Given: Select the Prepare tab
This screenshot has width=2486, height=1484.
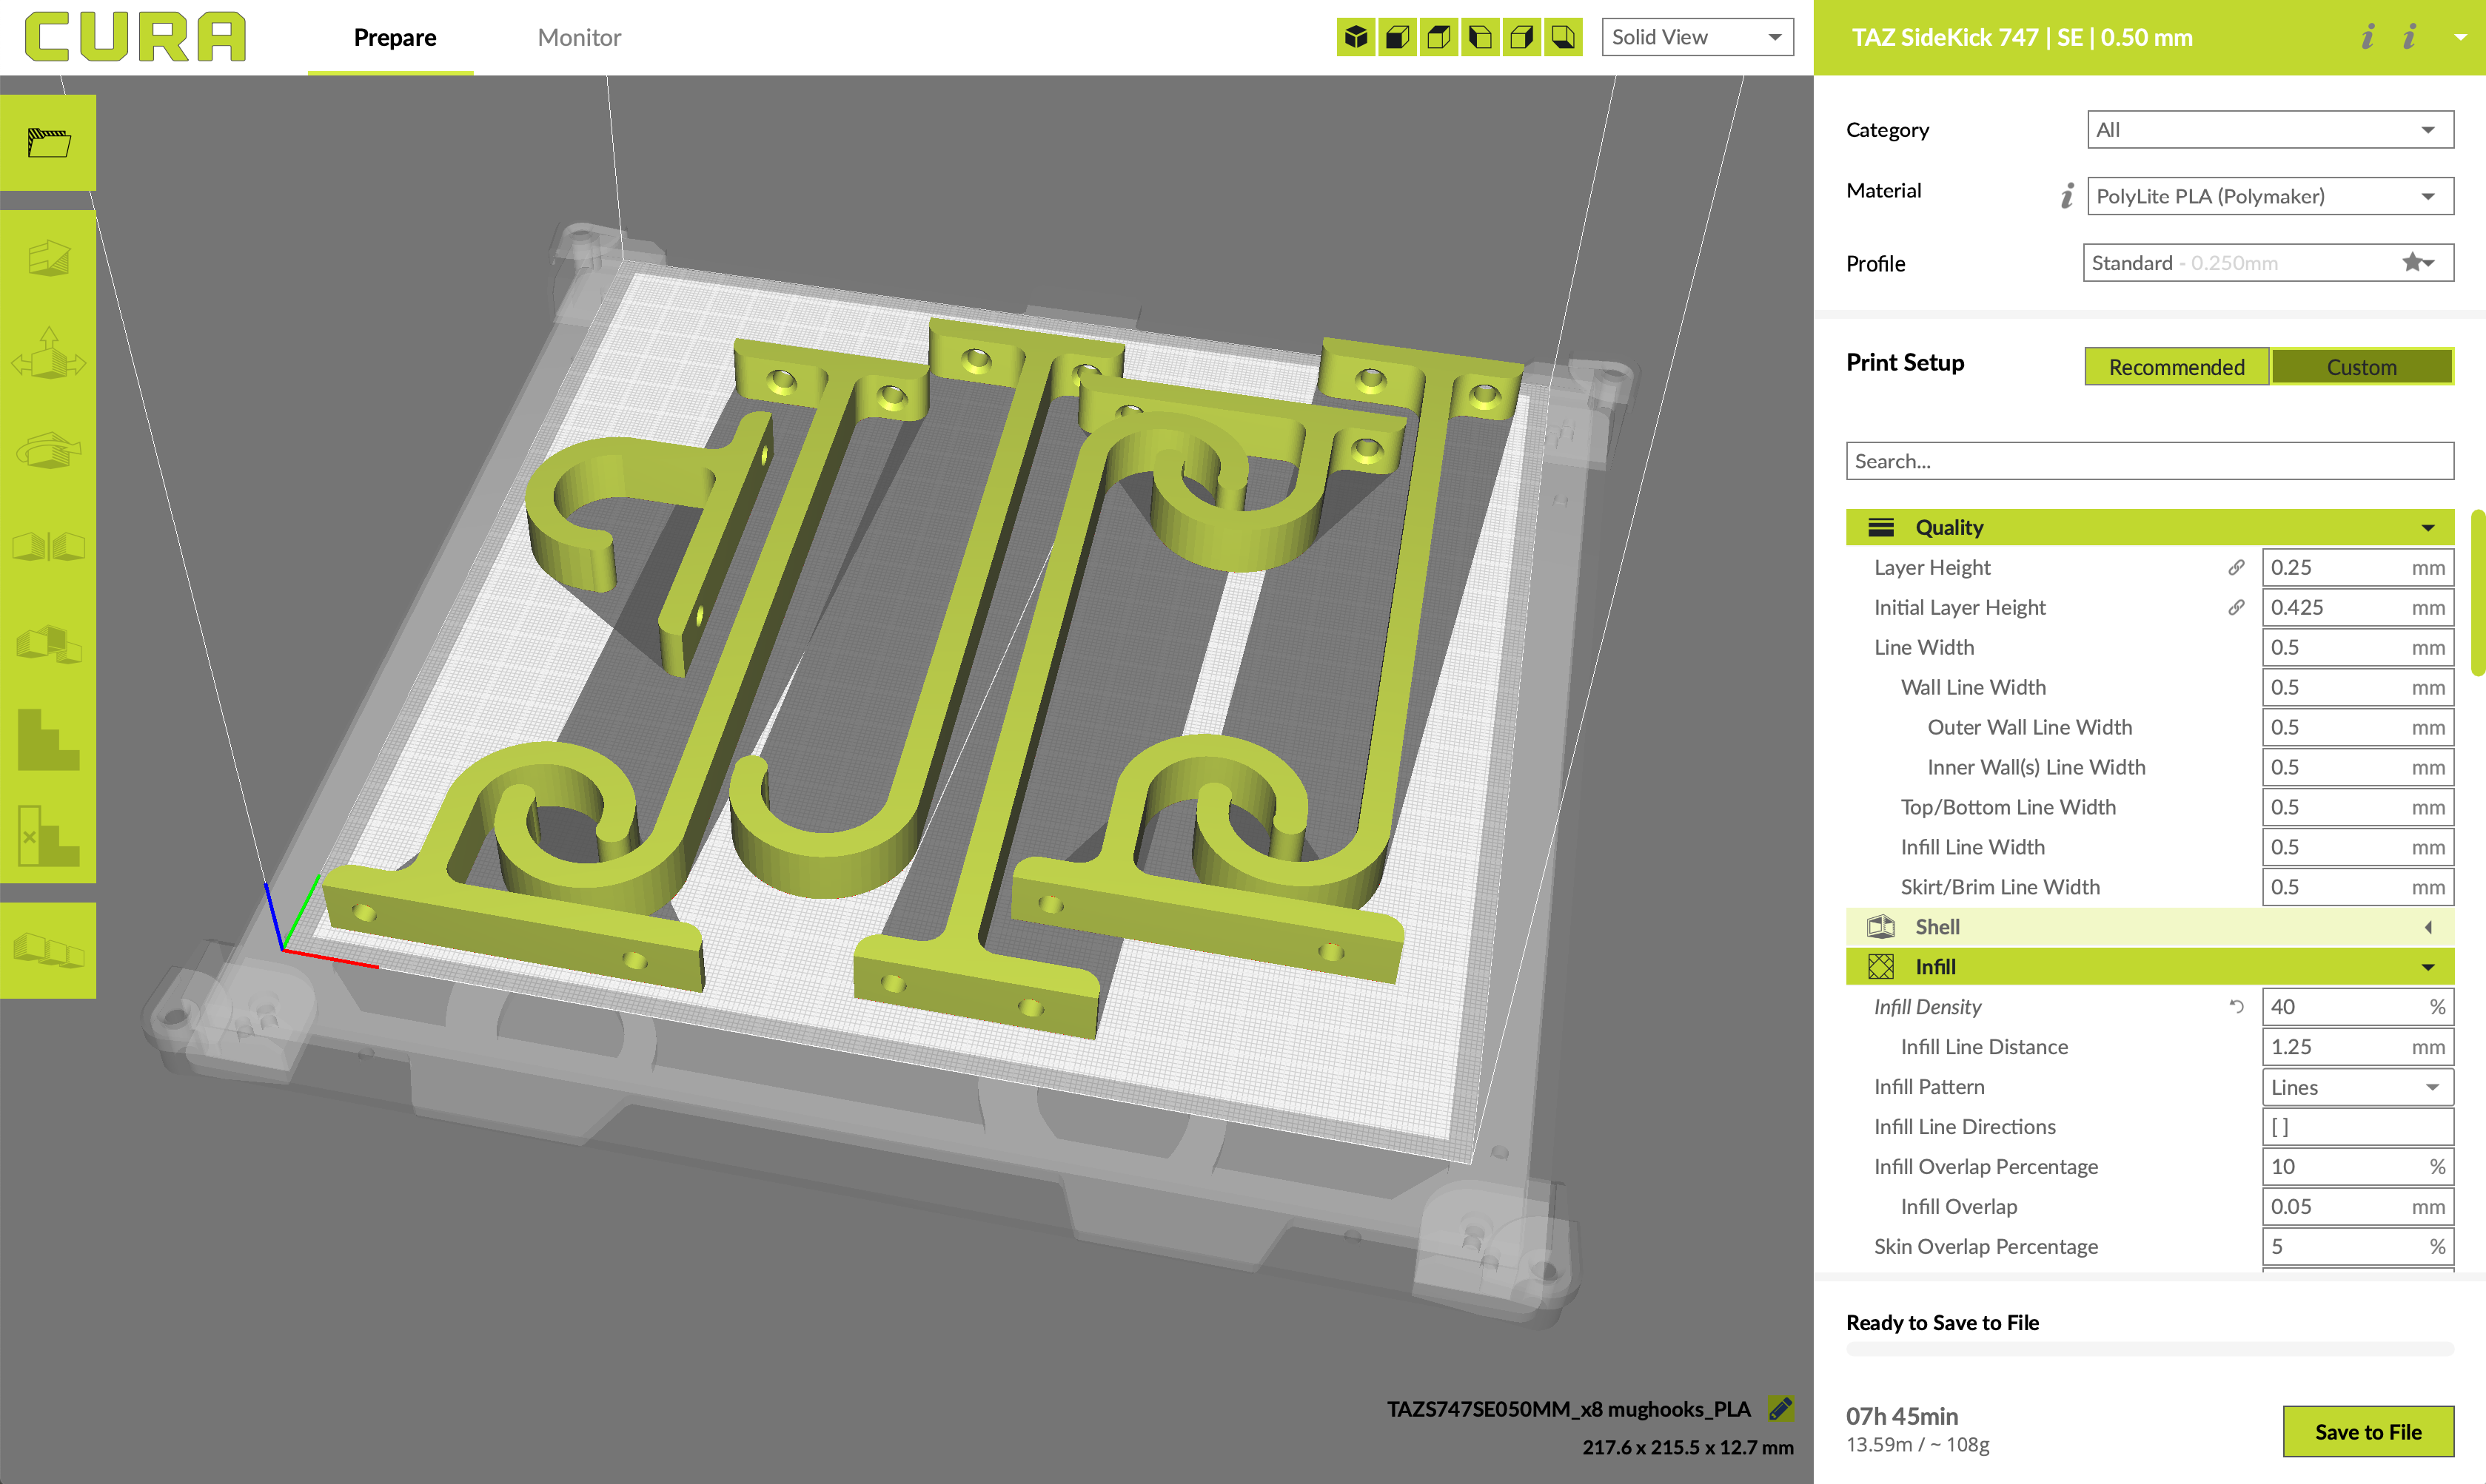Looking at the screenshot, I should click(394, 38).
